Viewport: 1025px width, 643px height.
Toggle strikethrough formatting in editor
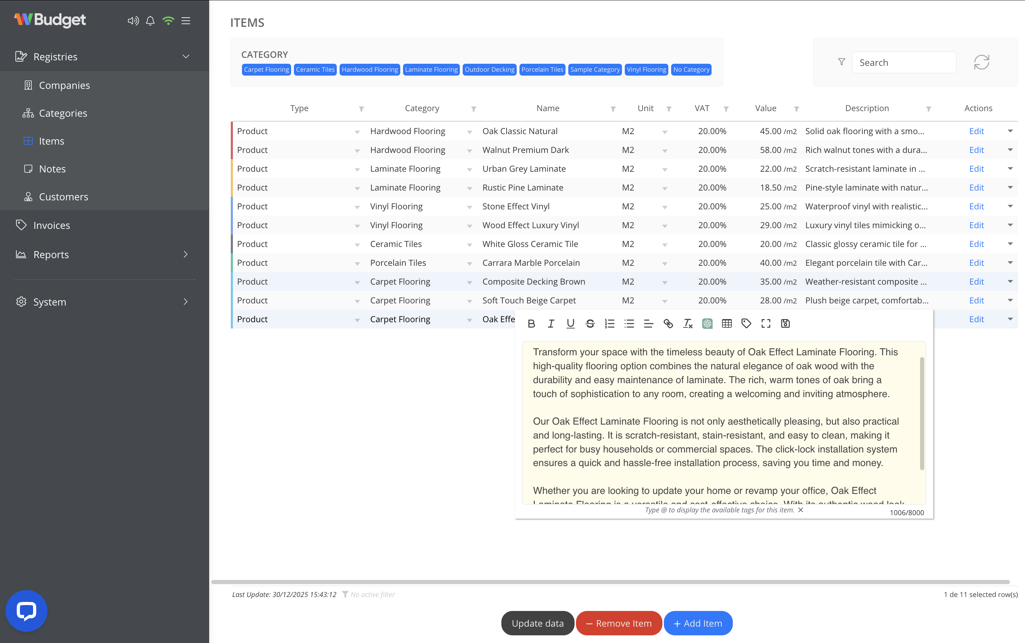[590, 324]
